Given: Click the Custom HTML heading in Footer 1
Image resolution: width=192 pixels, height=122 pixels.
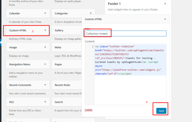Looking at the screenshot, I should tap(93, 19).
